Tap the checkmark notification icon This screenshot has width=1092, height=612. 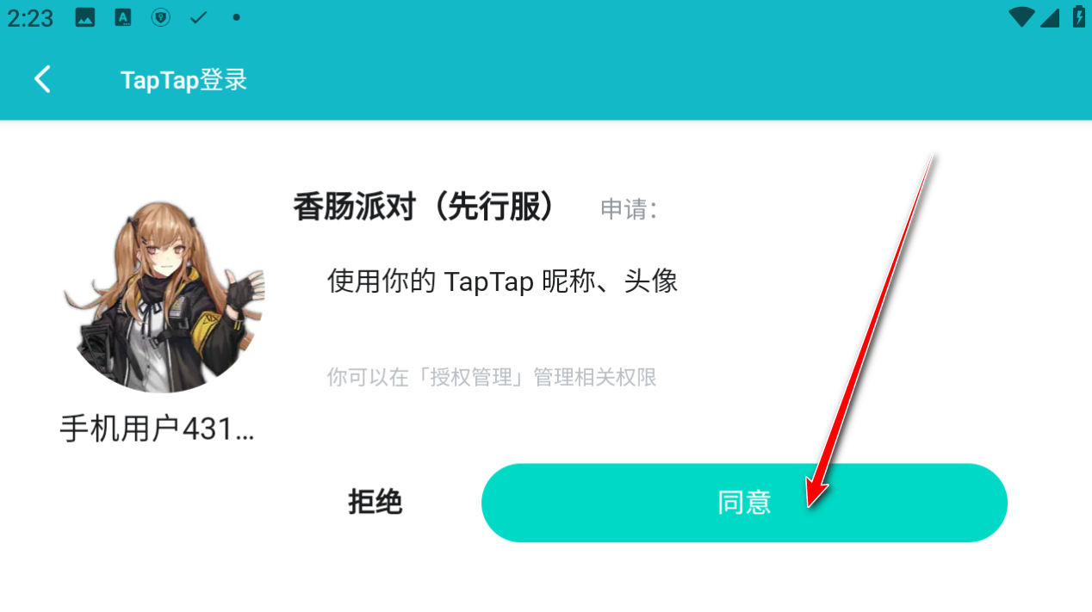[199, 17]
